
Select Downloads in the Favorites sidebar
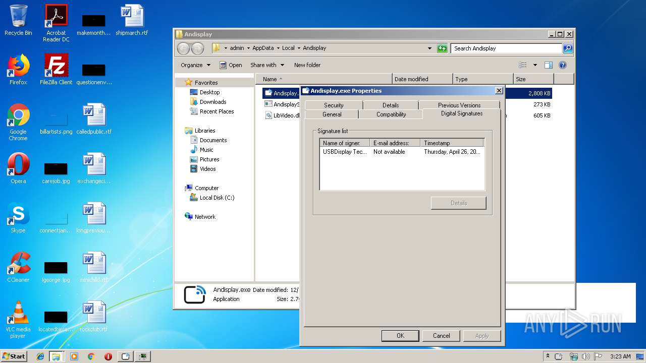click(212, 102)
